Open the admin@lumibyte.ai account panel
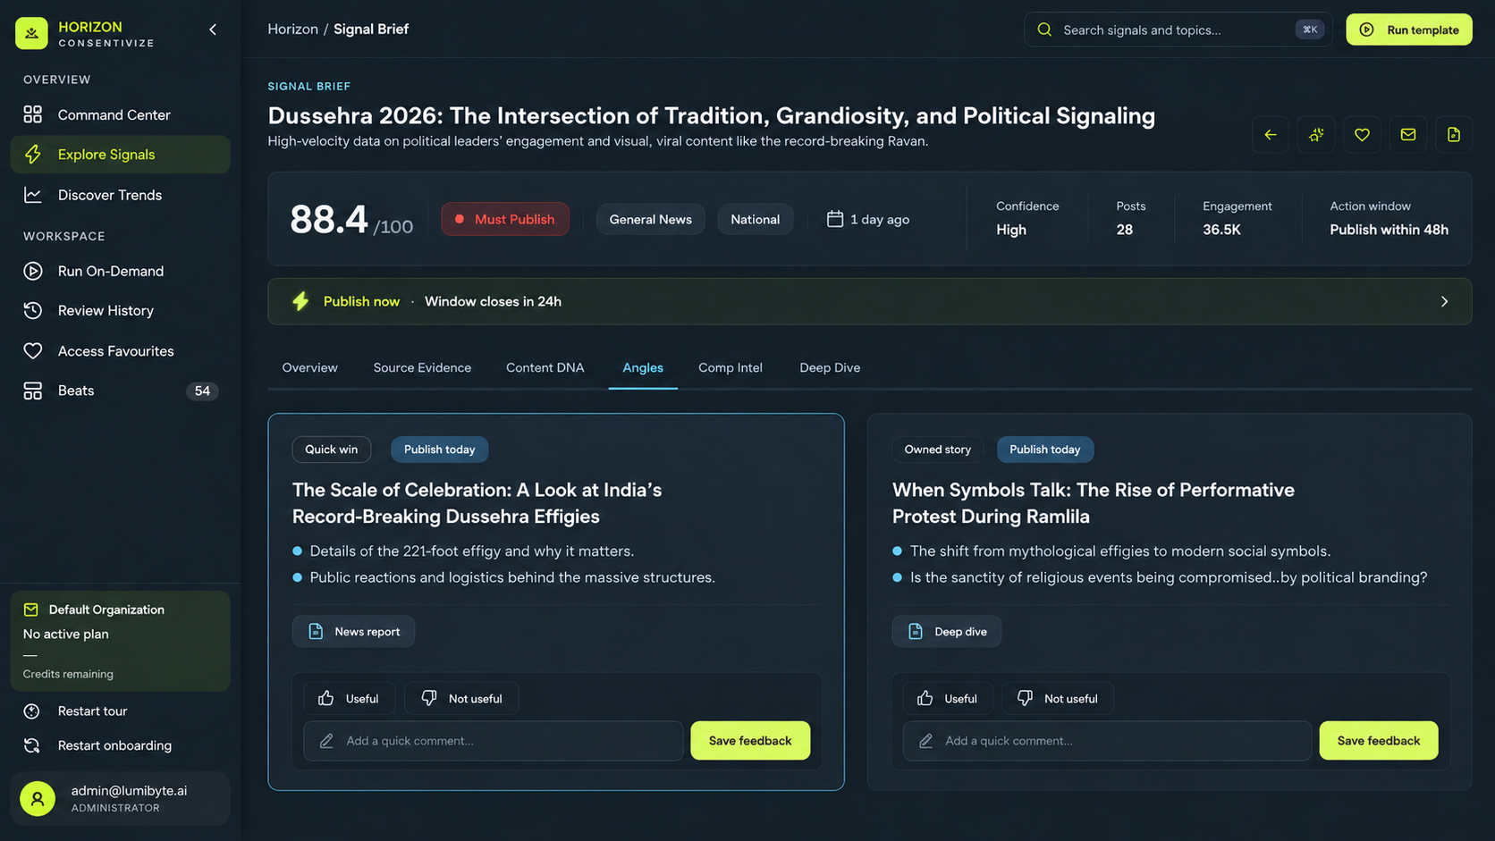 tap(120, 798)
